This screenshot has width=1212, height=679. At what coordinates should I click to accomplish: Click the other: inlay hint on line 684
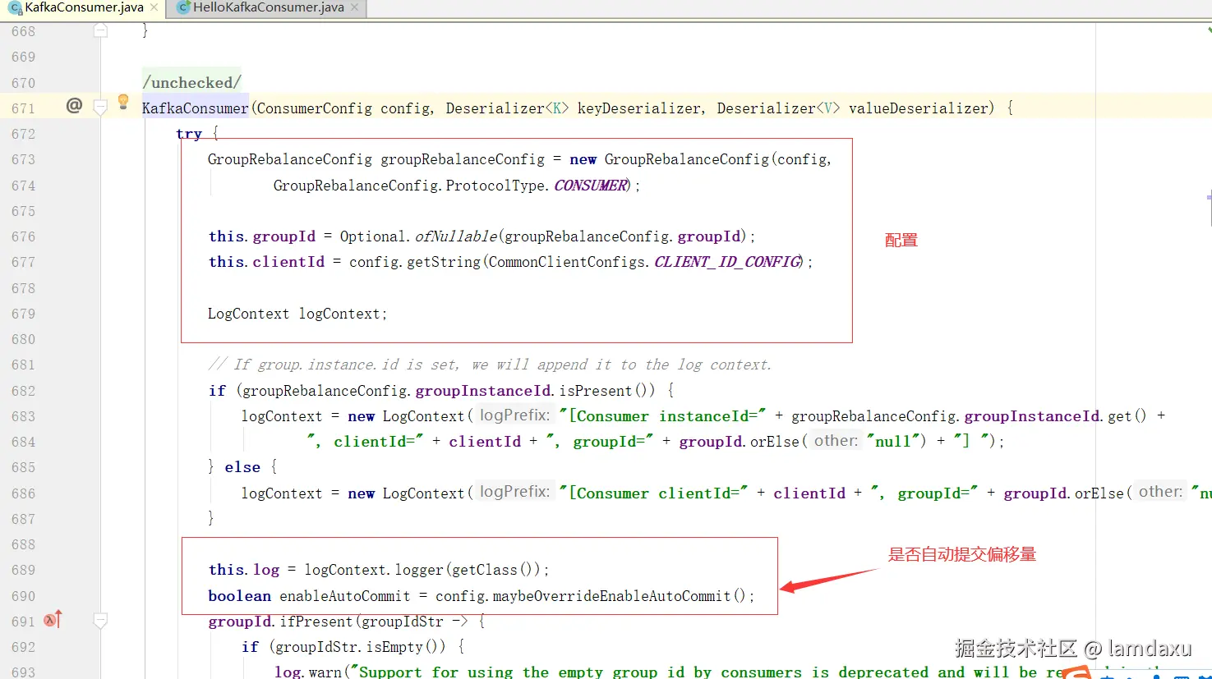pos(836,441)
